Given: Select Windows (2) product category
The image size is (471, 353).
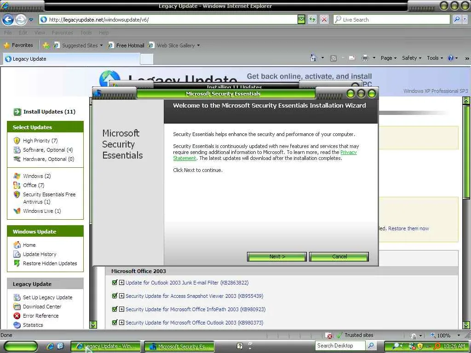Looking at the screenshot, I should point(37,176).
